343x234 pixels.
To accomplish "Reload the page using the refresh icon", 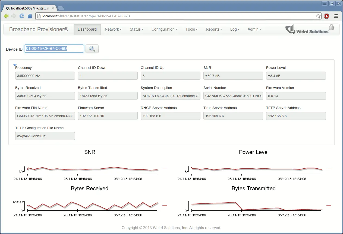I will pyautogui.click(x=21, y=16).
